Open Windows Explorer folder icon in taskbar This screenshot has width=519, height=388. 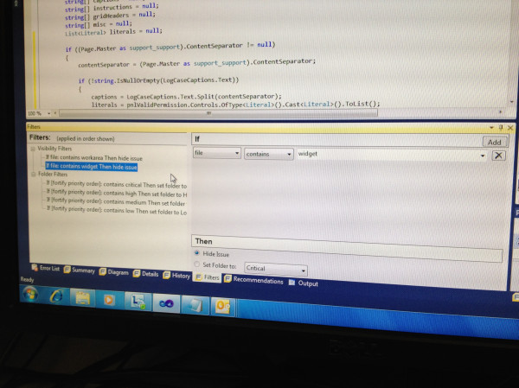click(82, 298)
